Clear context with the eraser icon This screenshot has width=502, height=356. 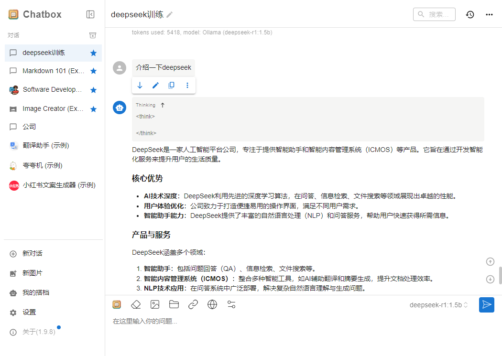(136, 304)
